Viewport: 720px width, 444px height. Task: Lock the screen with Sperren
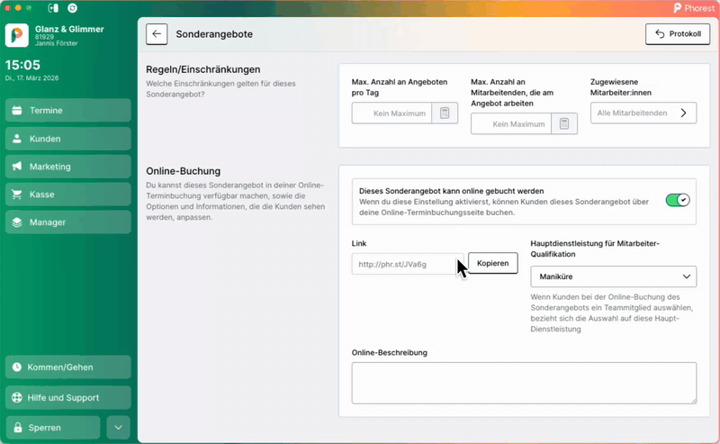point(53,428)
